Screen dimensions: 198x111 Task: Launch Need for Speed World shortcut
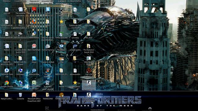(61, 10)
